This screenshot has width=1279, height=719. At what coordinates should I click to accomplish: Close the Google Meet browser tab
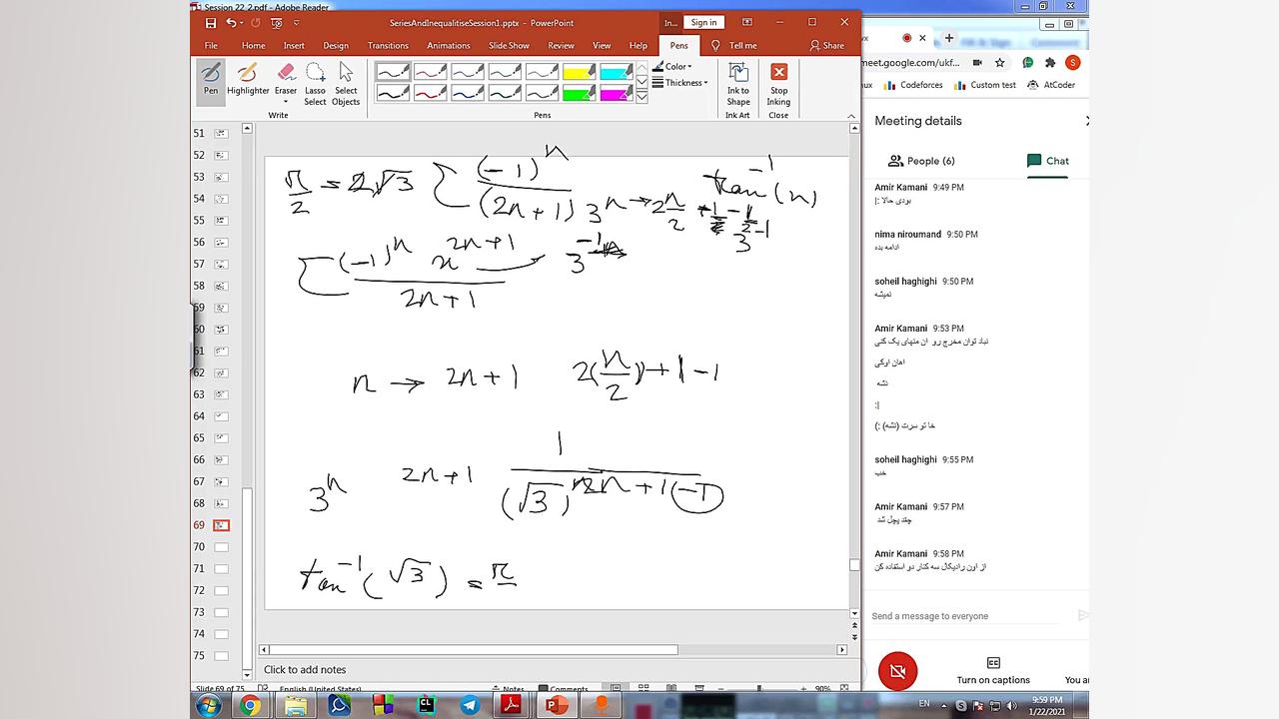[x=922, y=38]
